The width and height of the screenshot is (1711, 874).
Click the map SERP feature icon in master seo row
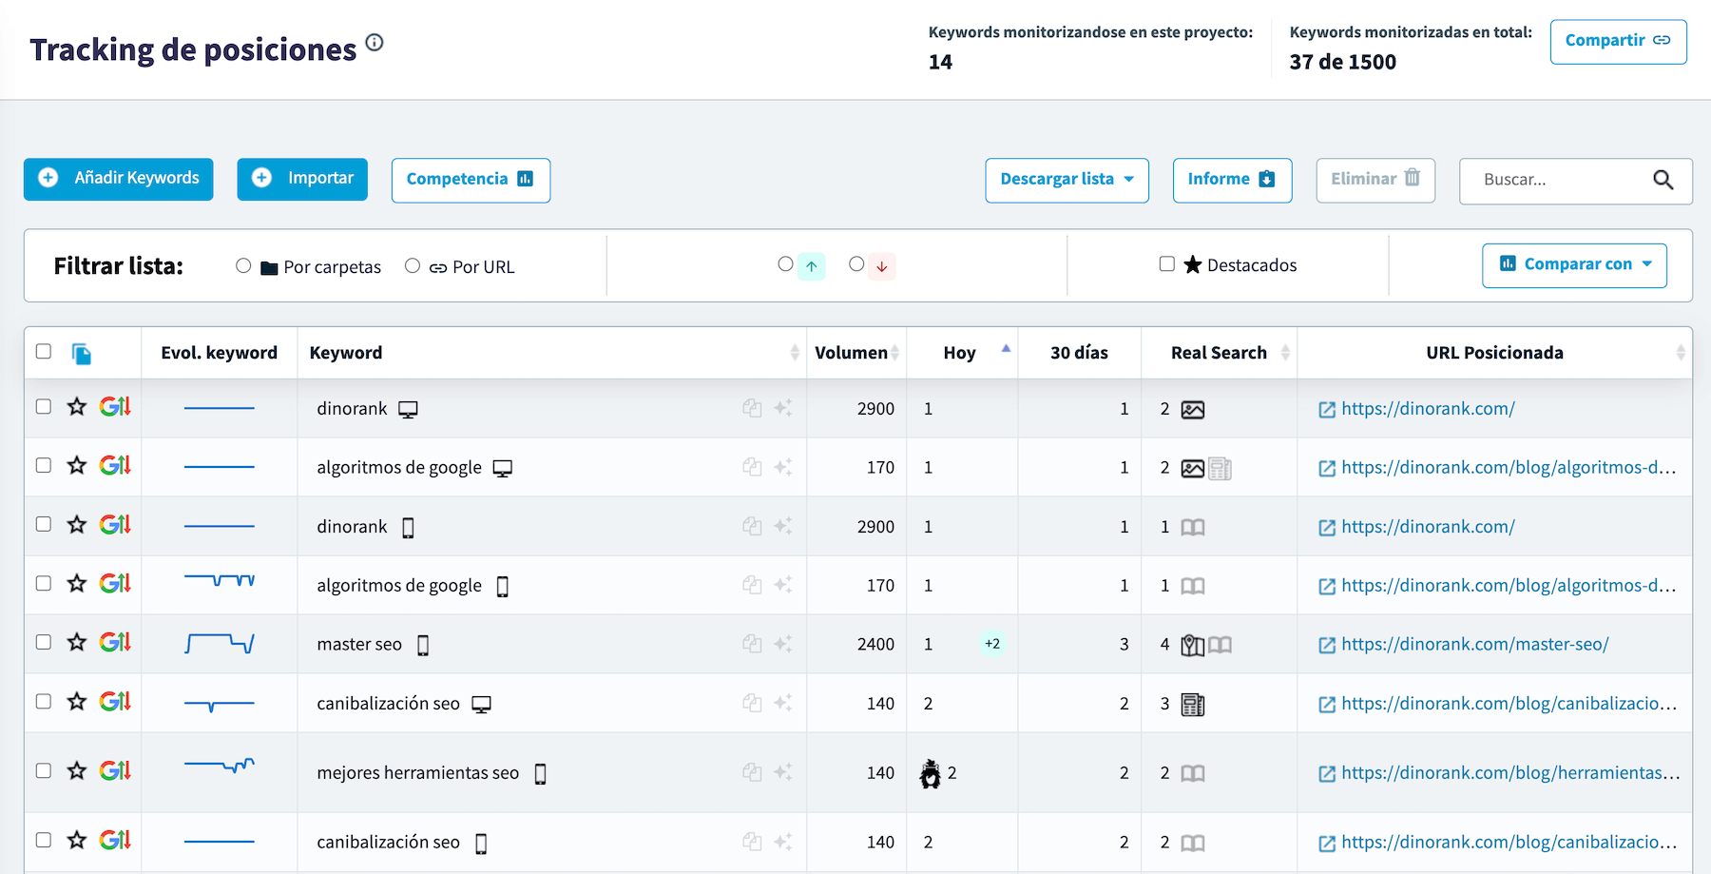point(1193,646)
